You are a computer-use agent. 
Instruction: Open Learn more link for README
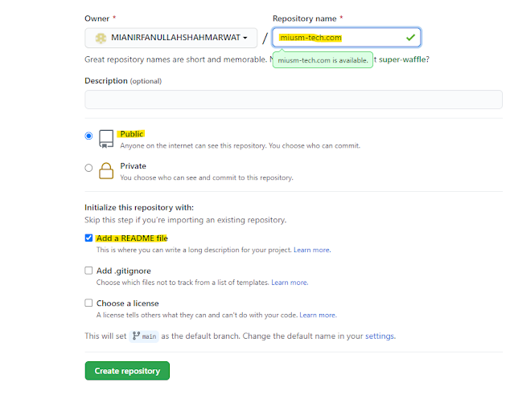tap(312, 250)
